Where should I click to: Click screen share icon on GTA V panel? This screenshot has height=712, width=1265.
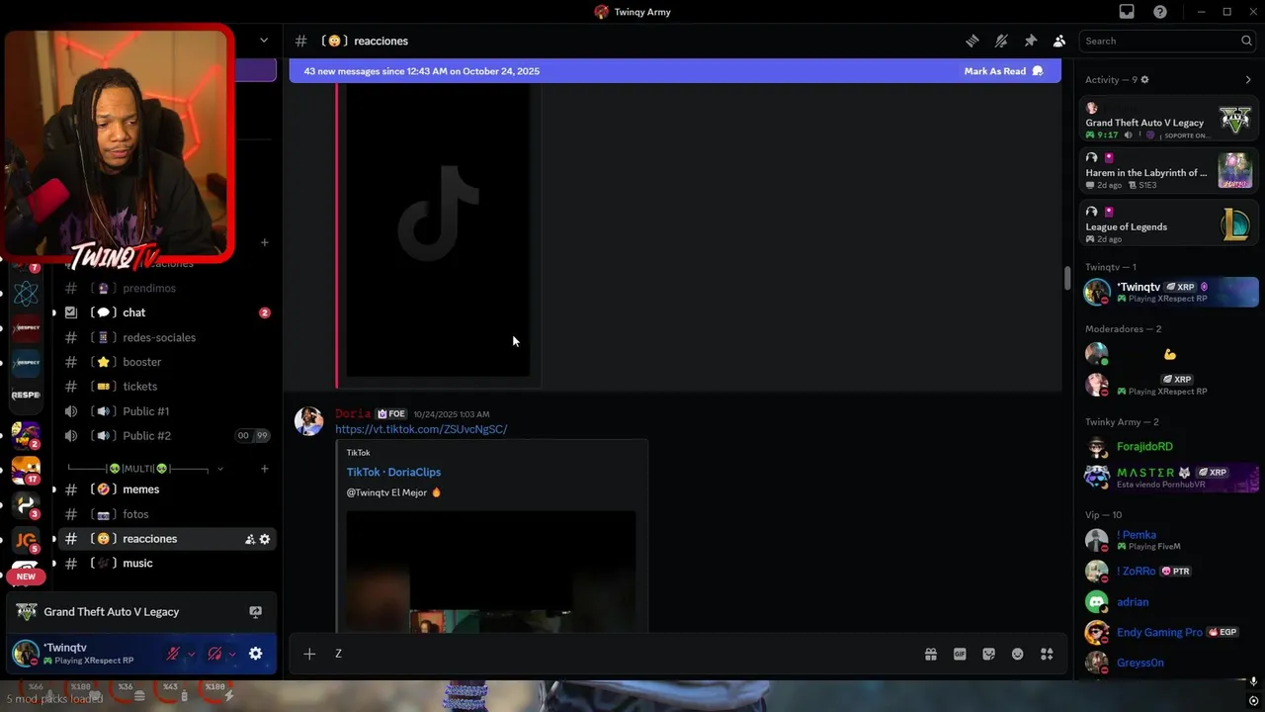255,612
